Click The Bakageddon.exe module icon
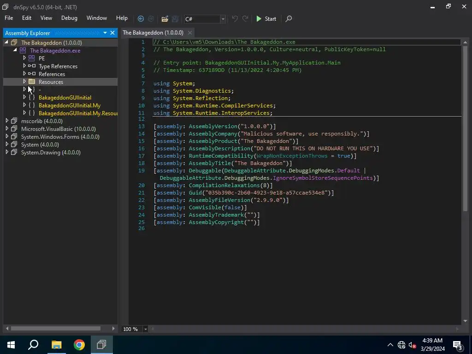This screenshot has height=354, width=472. click(x=23, y=50)
